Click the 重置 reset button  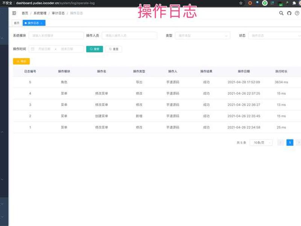point(114,49)
